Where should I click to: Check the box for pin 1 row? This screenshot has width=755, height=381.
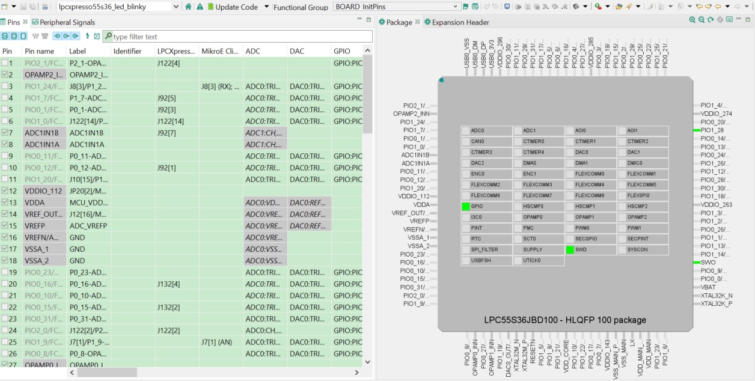click(5, 63)
